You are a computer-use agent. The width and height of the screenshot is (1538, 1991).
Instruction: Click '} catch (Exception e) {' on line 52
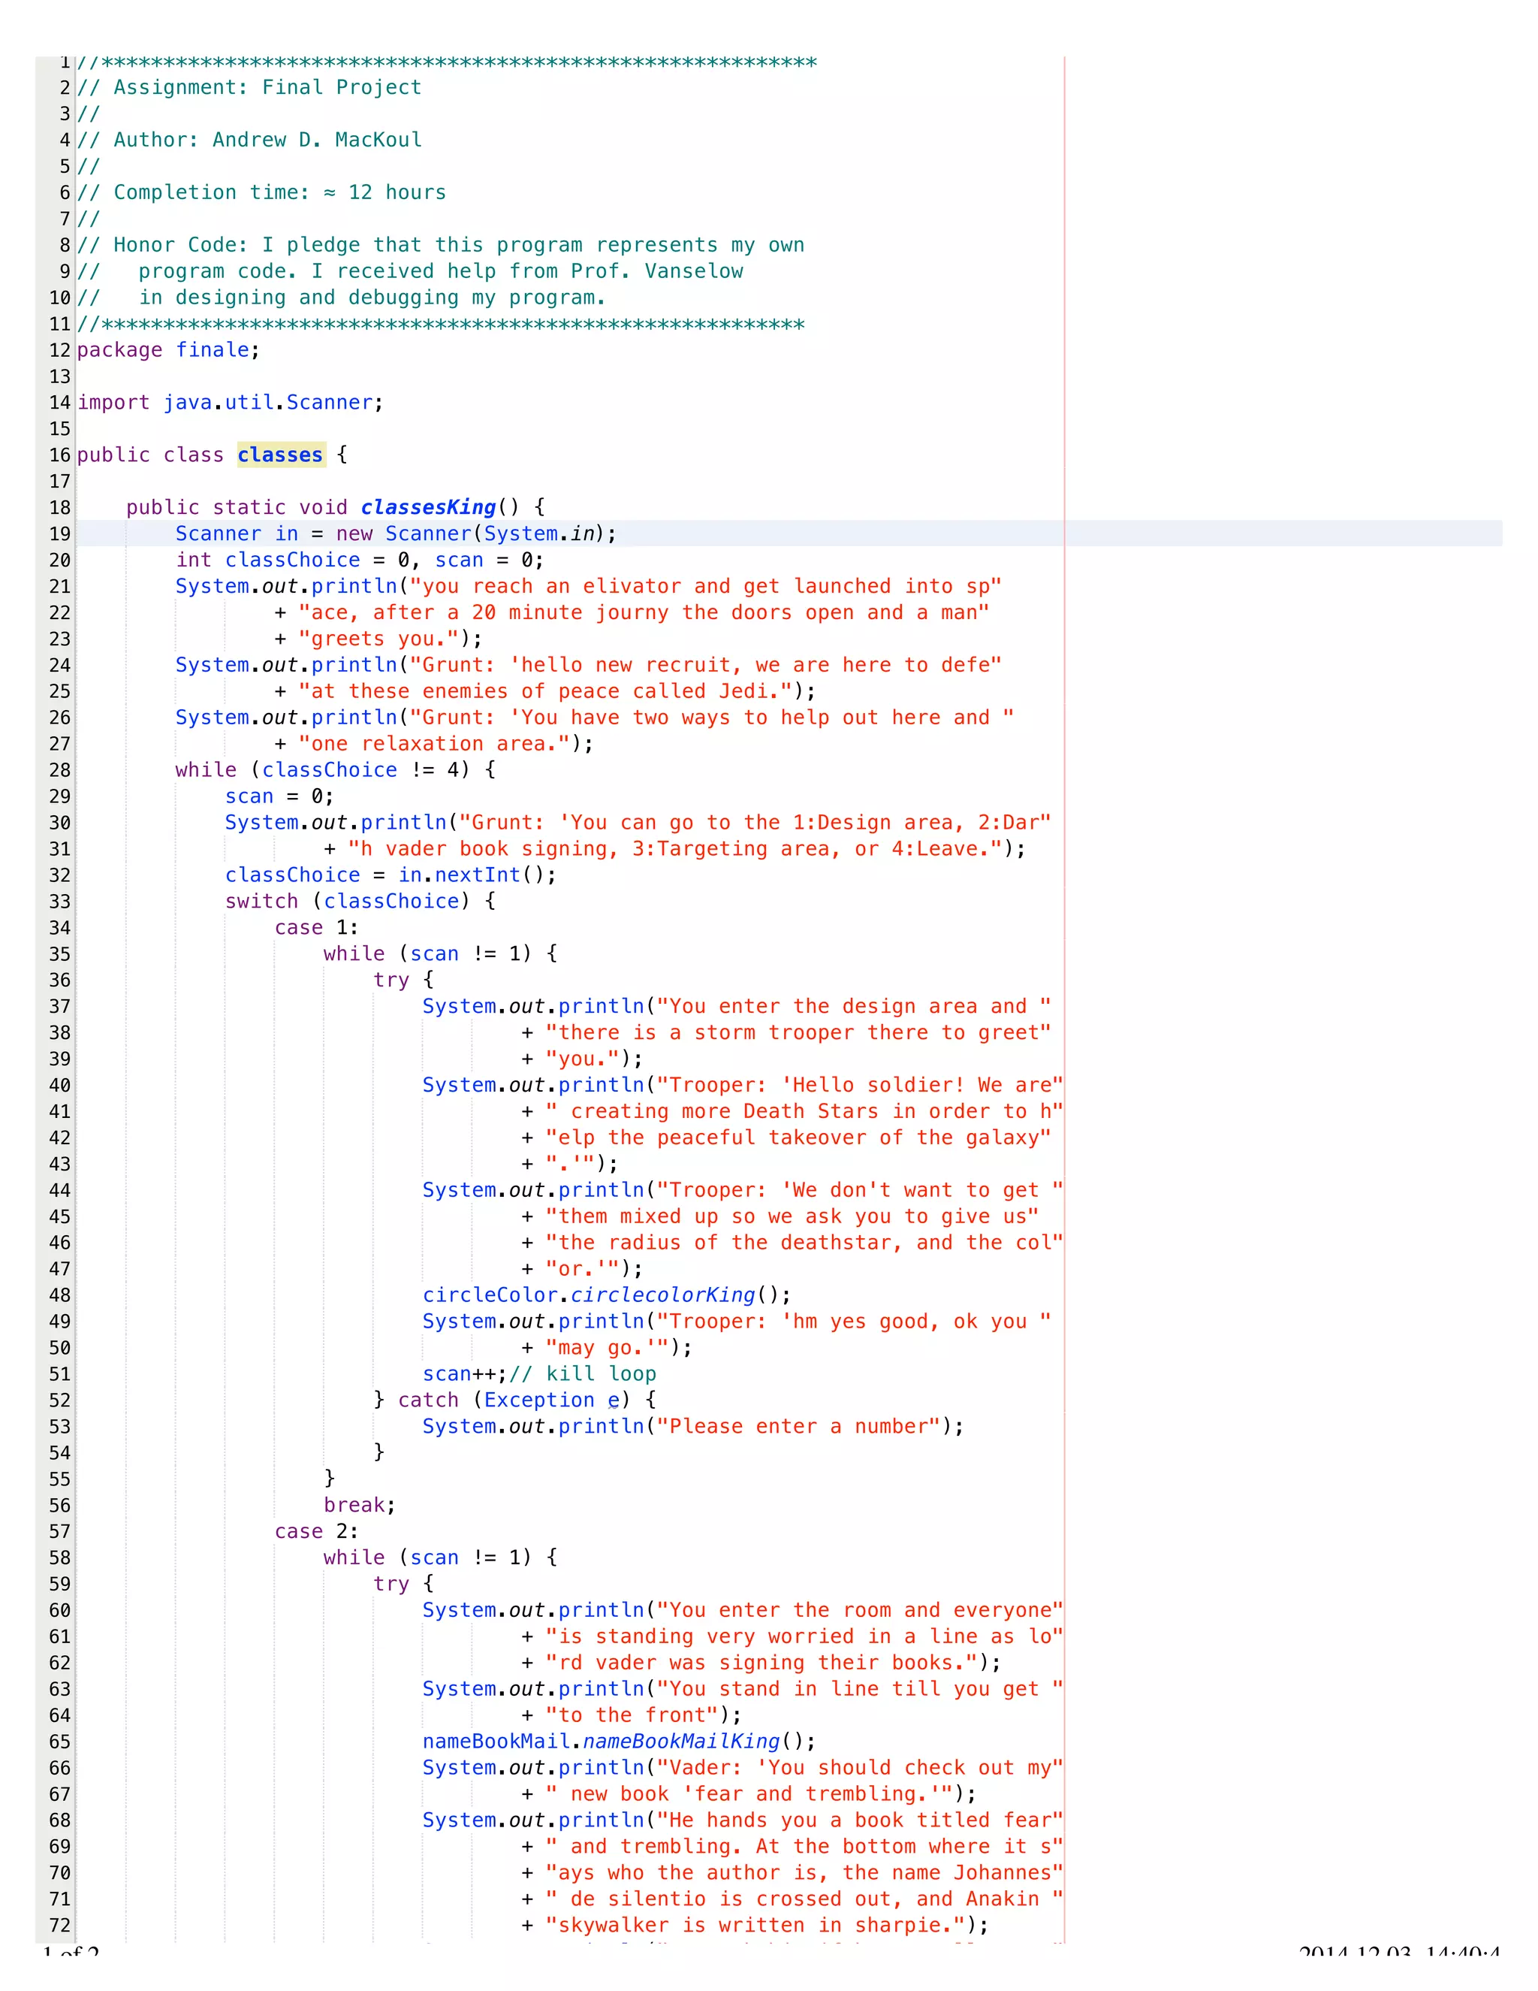[x=514, y=1401]
